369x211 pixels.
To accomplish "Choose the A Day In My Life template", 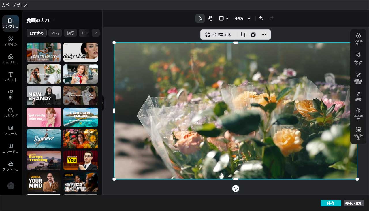I will pyautogui.click(x=44, y=52).
